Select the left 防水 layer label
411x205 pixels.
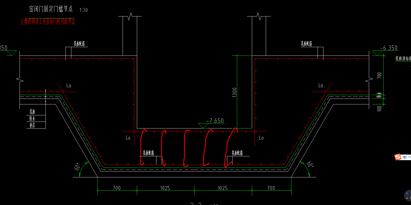coord(32,119)
